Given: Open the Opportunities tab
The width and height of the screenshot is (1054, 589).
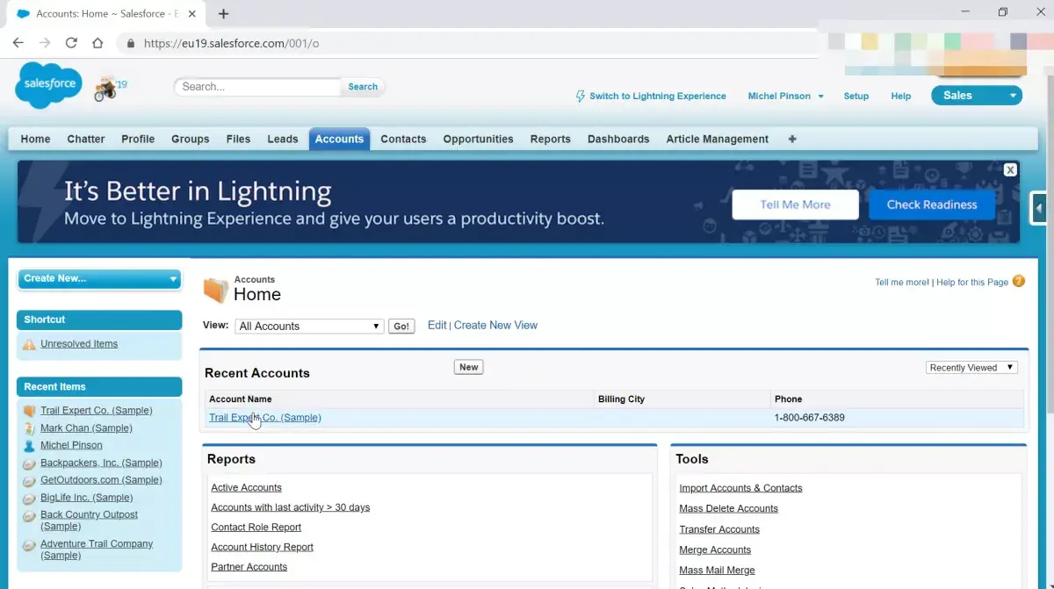Looking at the screenshot, I should tap(478, 139).
